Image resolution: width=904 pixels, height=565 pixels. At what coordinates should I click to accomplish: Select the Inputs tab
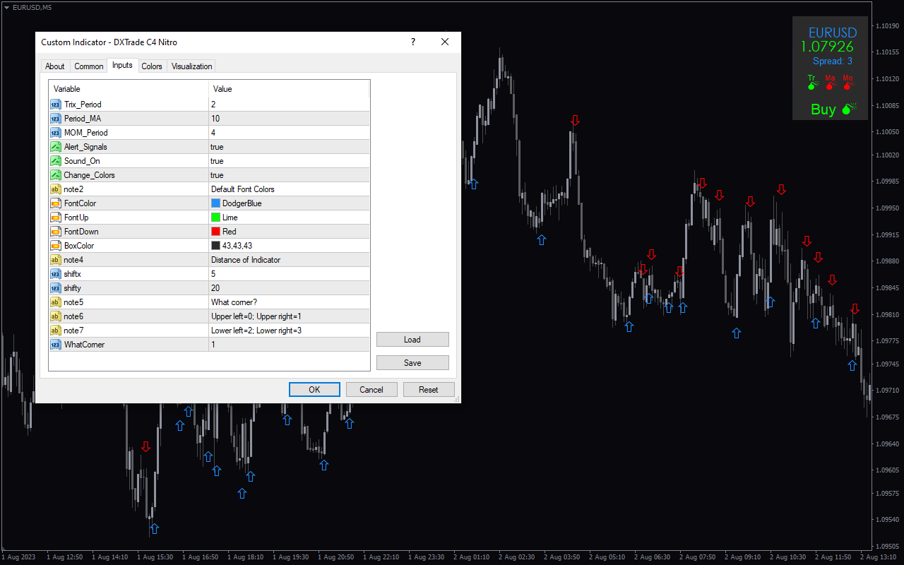[x=122, y=66]
